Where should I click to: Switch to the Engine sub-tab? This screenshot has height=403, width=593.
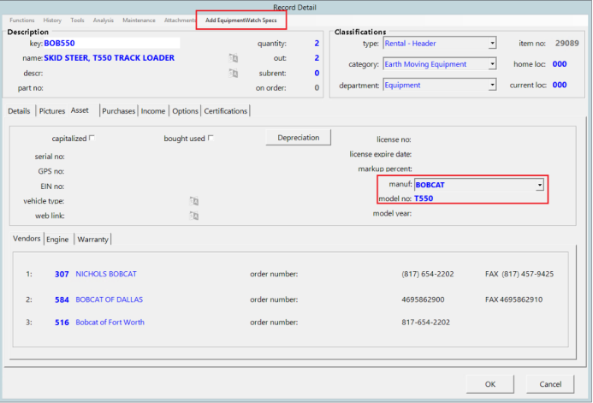tap(57, 240)
